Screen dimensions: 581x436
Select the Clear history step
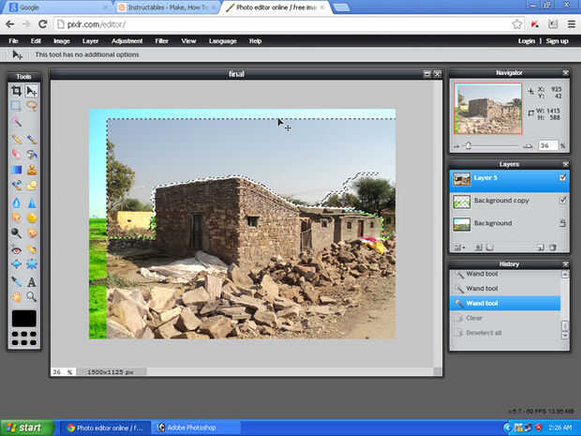(x=505, y=318)
